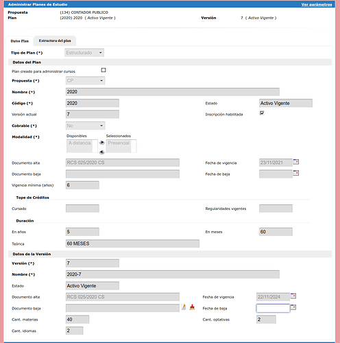
Task: Open calendar for version Fecha de vigencia
Action: (x=293, y=296)
